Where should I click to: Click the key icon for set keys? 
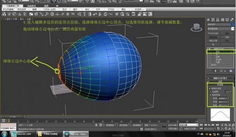tap(164, 127)
